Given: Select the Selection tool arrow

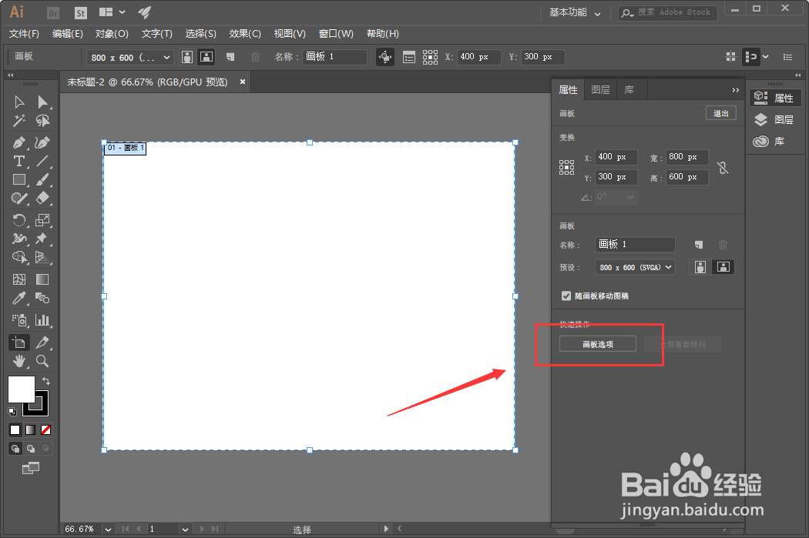Looking at the screenshot, I should (x=19, y=102).
